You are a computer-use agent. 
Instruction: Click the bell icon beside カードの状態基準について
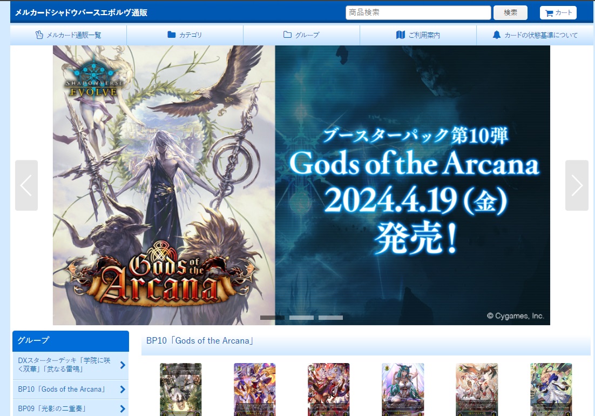(x=496, y=35)
